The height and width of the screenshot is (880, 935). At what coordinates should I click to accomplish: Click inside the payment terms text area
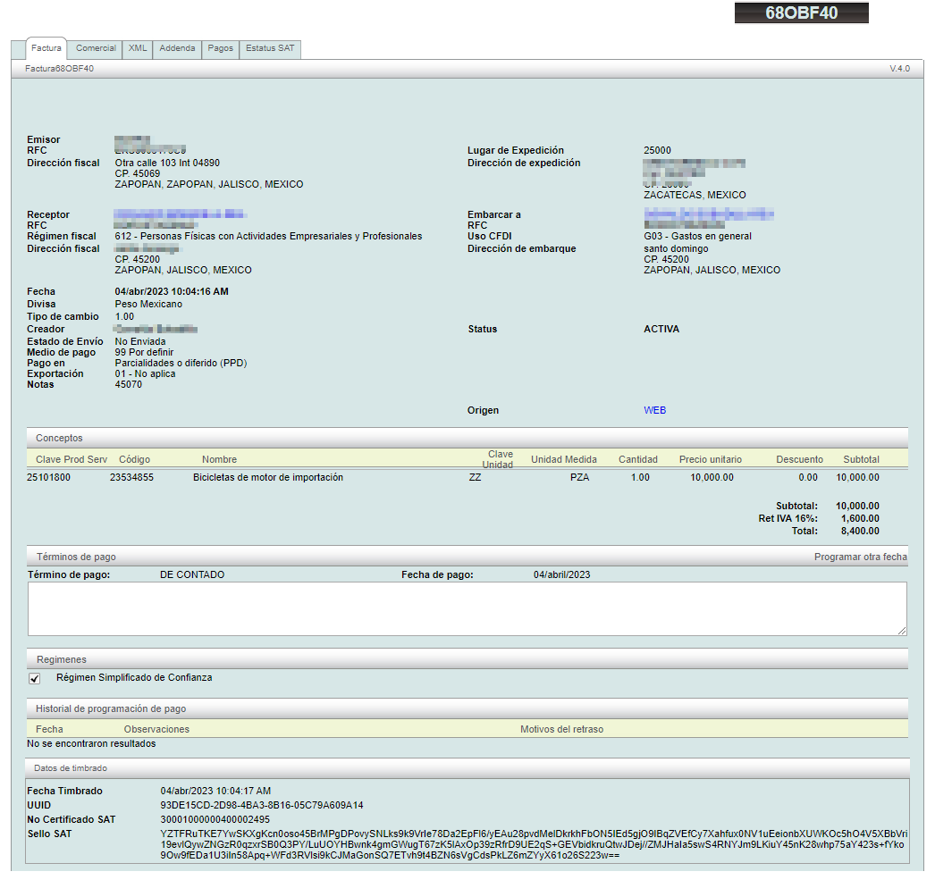point(467,608)
